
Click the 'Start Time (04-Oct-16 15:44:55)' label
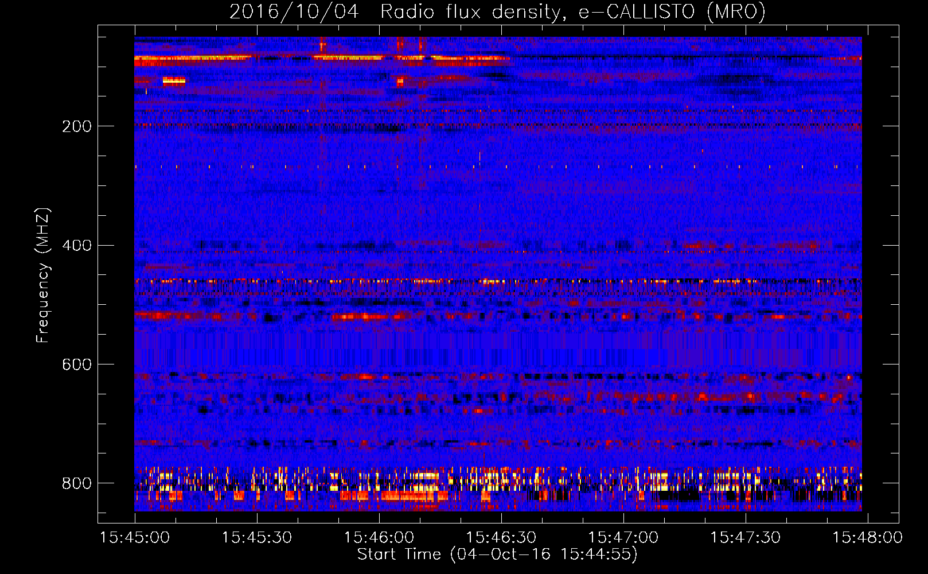497,554
